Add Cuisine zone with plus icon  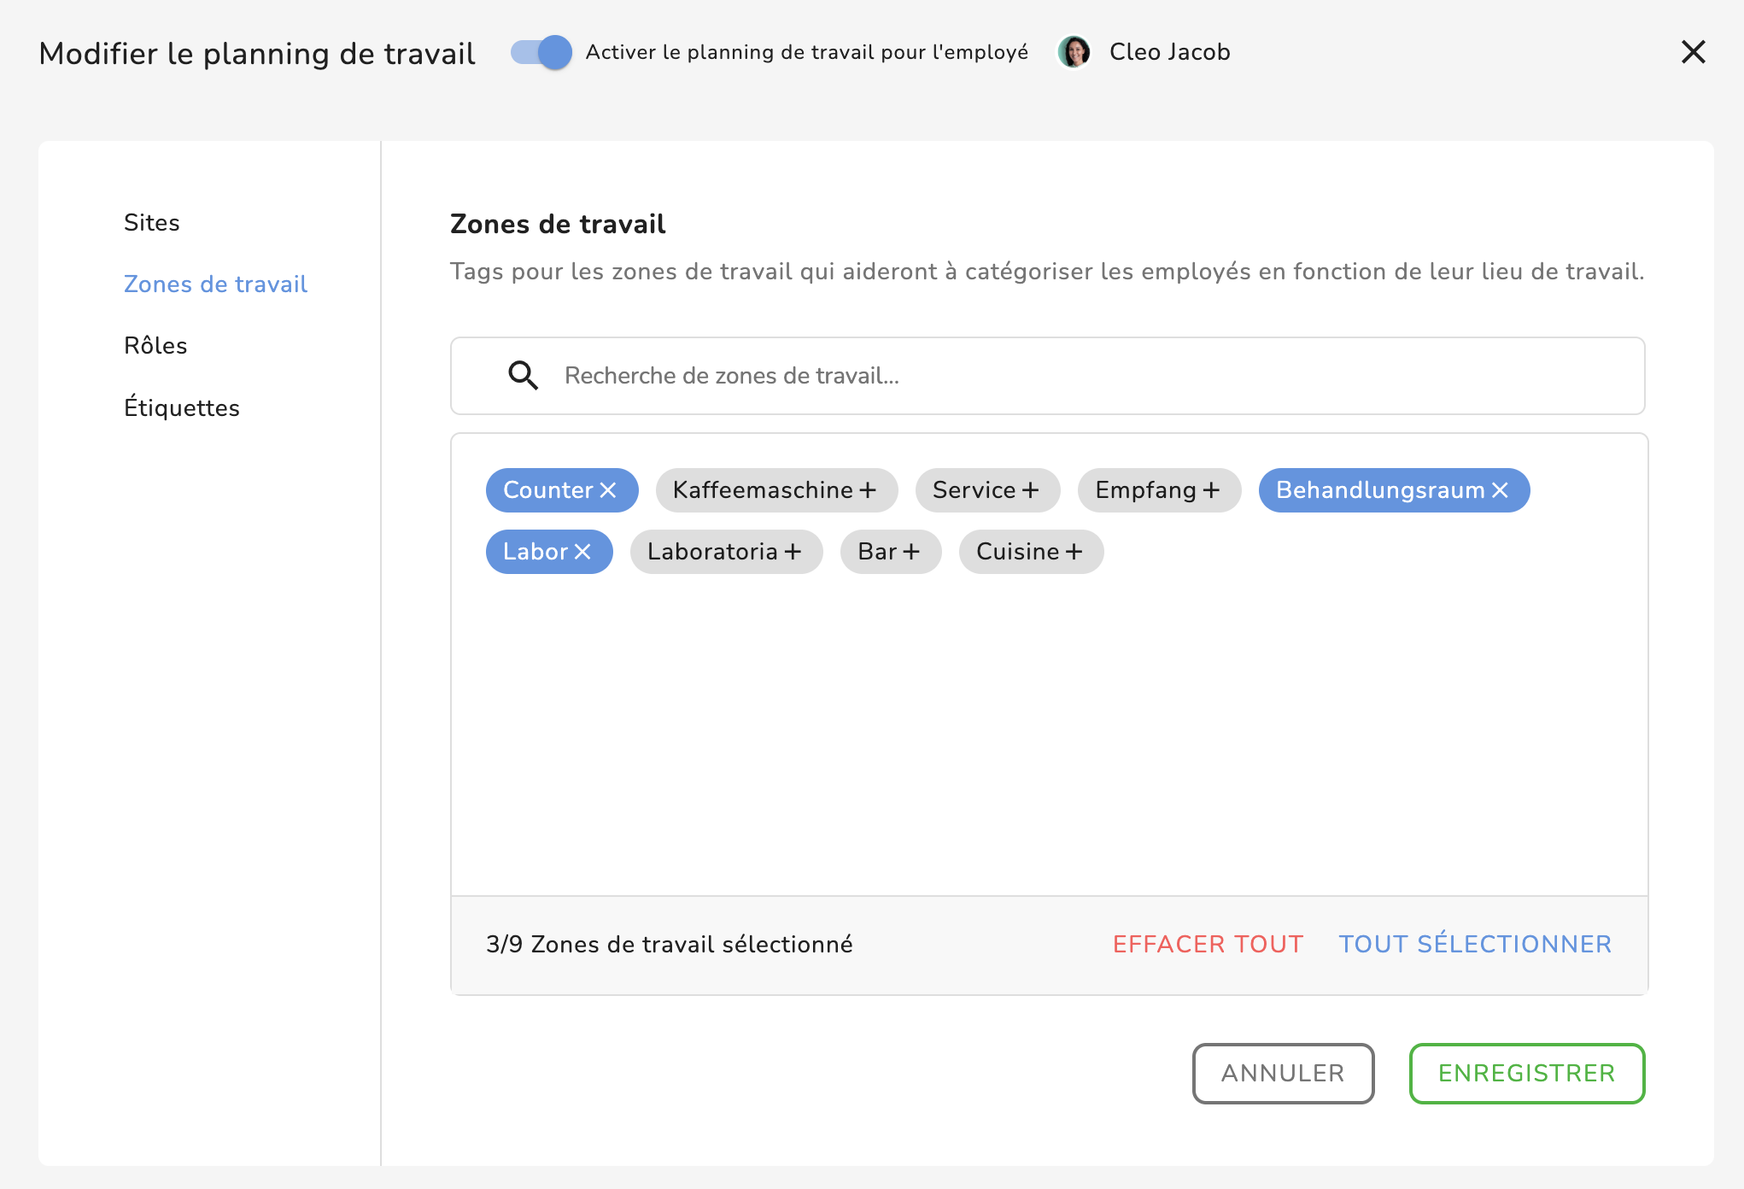point(1074,552)
